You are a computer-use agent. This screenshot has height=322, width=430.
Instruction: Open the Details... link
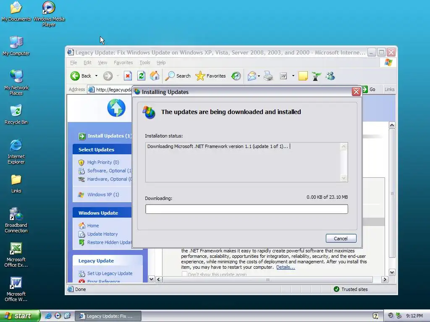coord(286,267)
